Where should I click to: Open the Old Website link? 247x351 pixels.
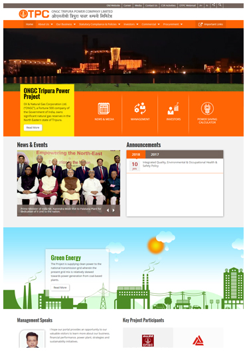click(x=113, y=5)
